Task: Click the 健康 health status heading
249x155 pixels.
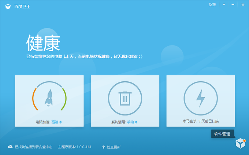Action: click(x=43, y=43)
